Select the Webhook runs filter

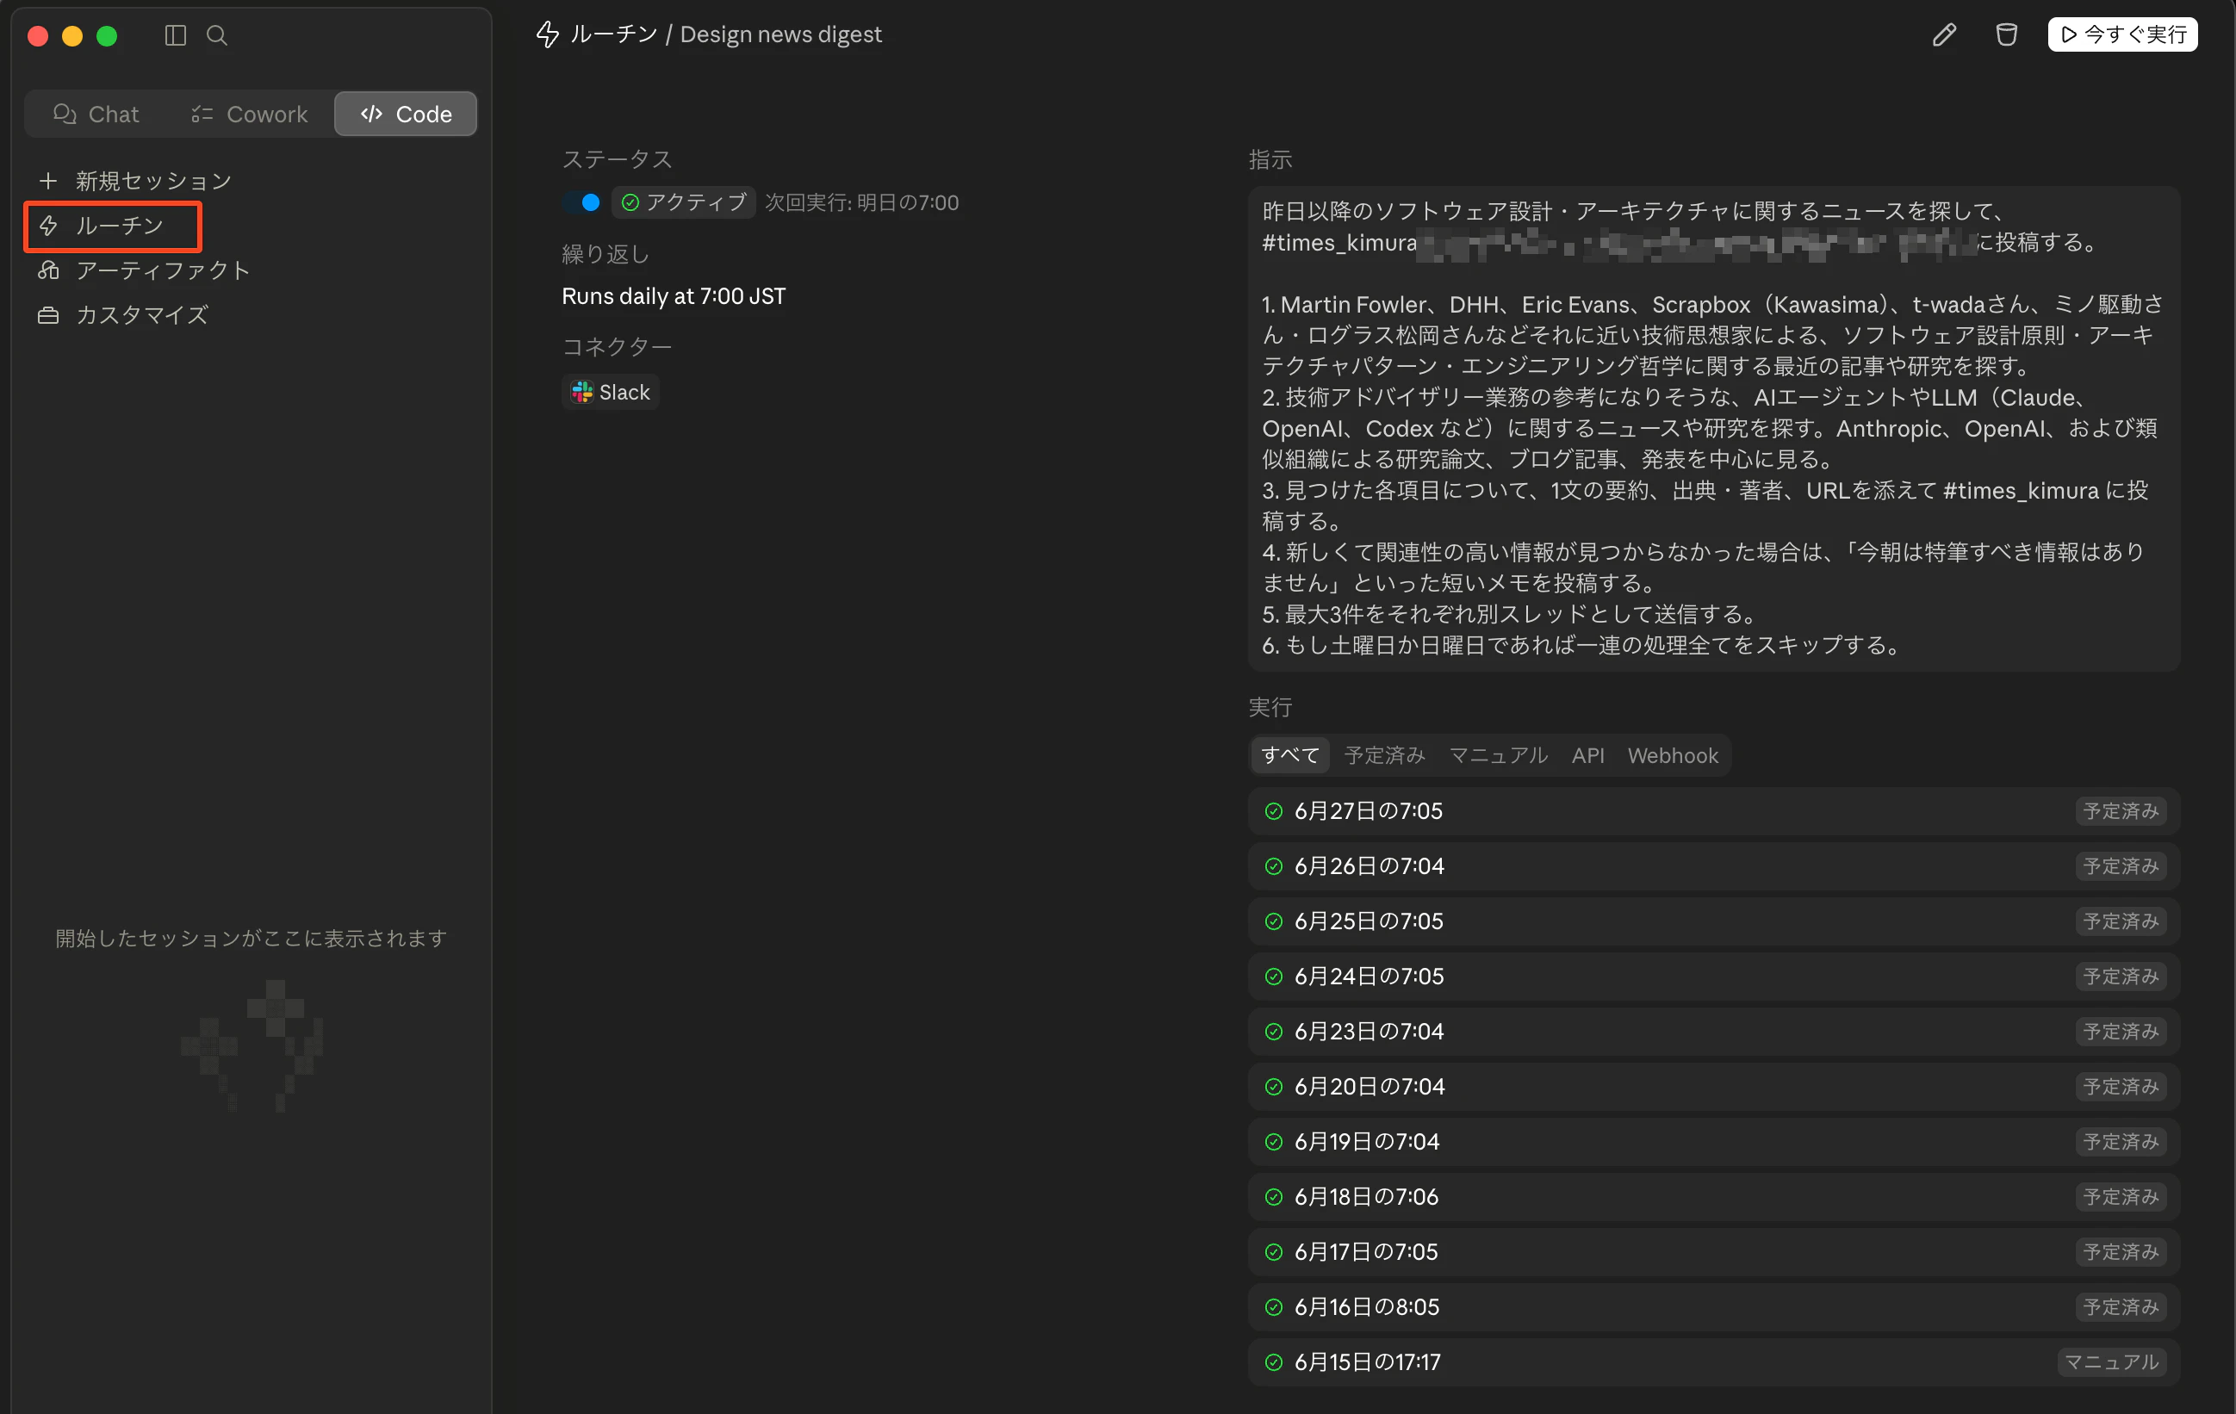tap(1673, 755)
